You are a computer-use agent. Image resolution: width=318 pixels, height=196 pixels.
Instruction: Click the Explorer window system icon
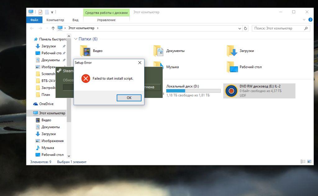tap(31, 12)
